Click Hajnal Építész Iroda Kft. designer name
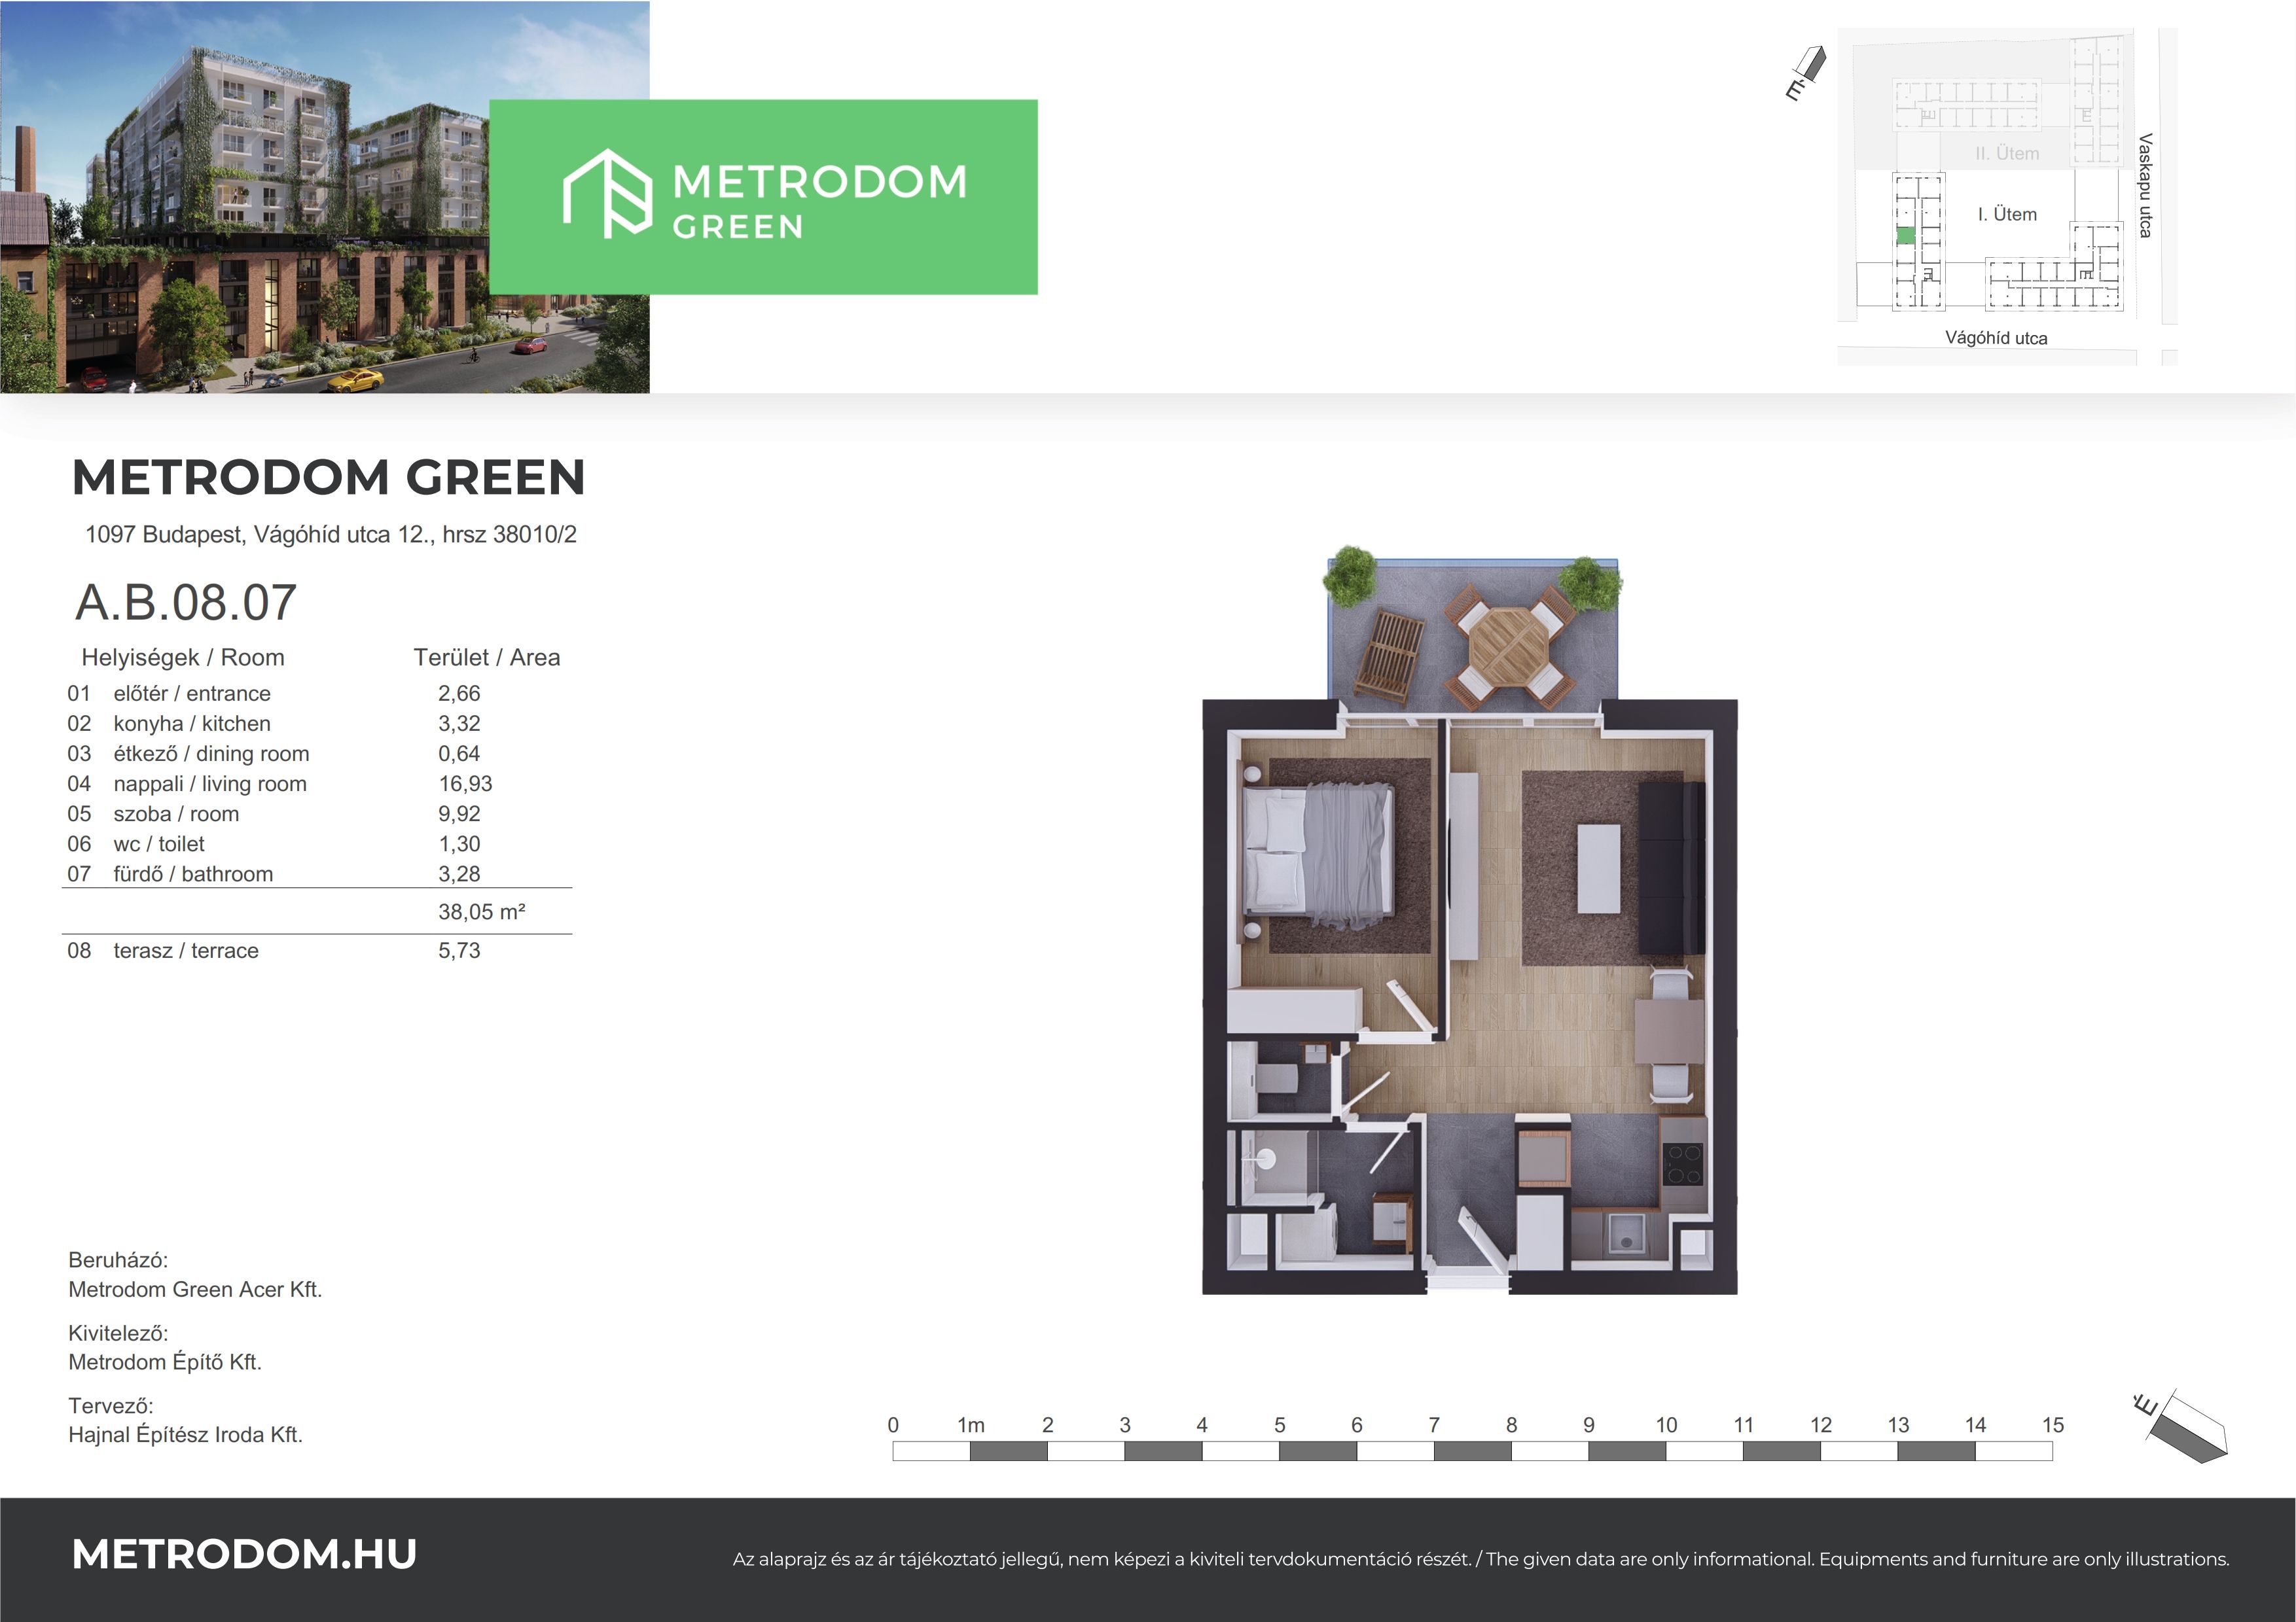This screenshot has height=1622, width=2296. (x=185, y=1435)
